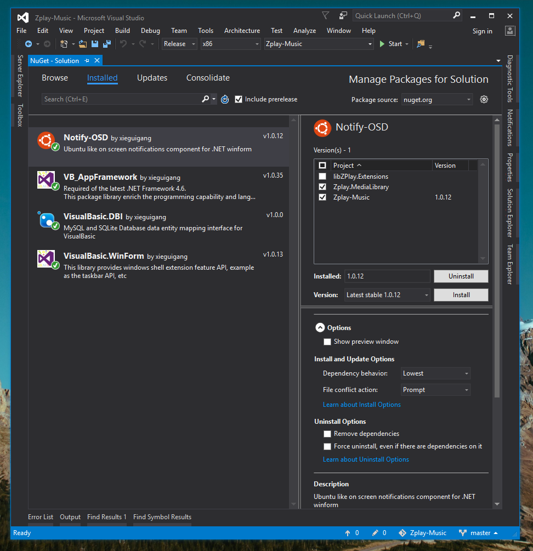Screen dimensions: 533x551
Task: Open the Zplay-Music startup project dropdown
Action: (x=319, y=44)
